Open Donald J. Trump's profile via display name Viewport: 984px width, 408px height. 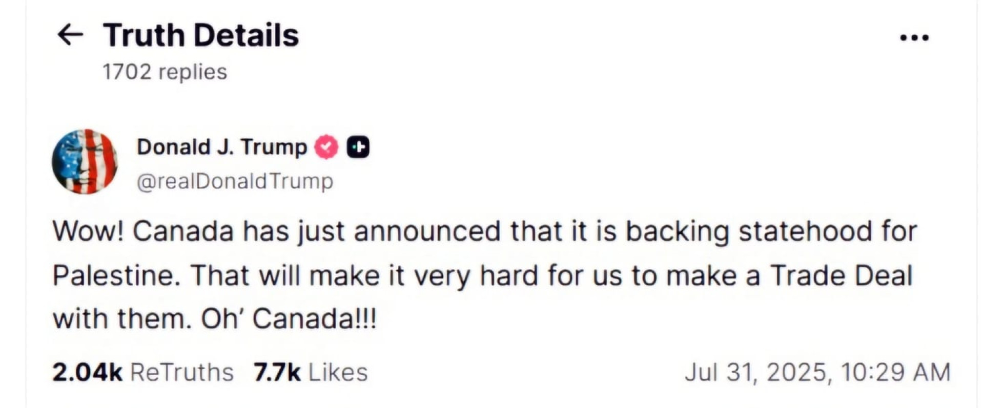pos(222,147)
